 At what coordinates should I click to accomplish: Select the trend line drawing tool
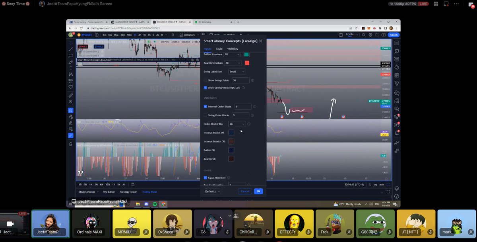pos(71,49)
